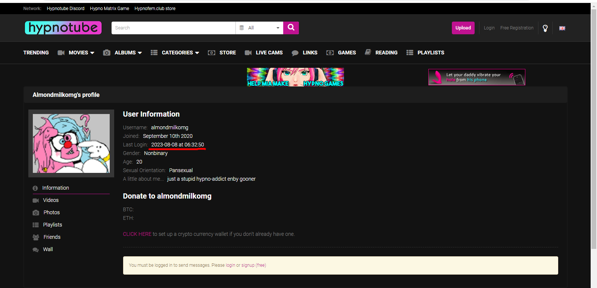Click the Live Cams camera icon
Screen dimensions: 597x288
[248, 53]
